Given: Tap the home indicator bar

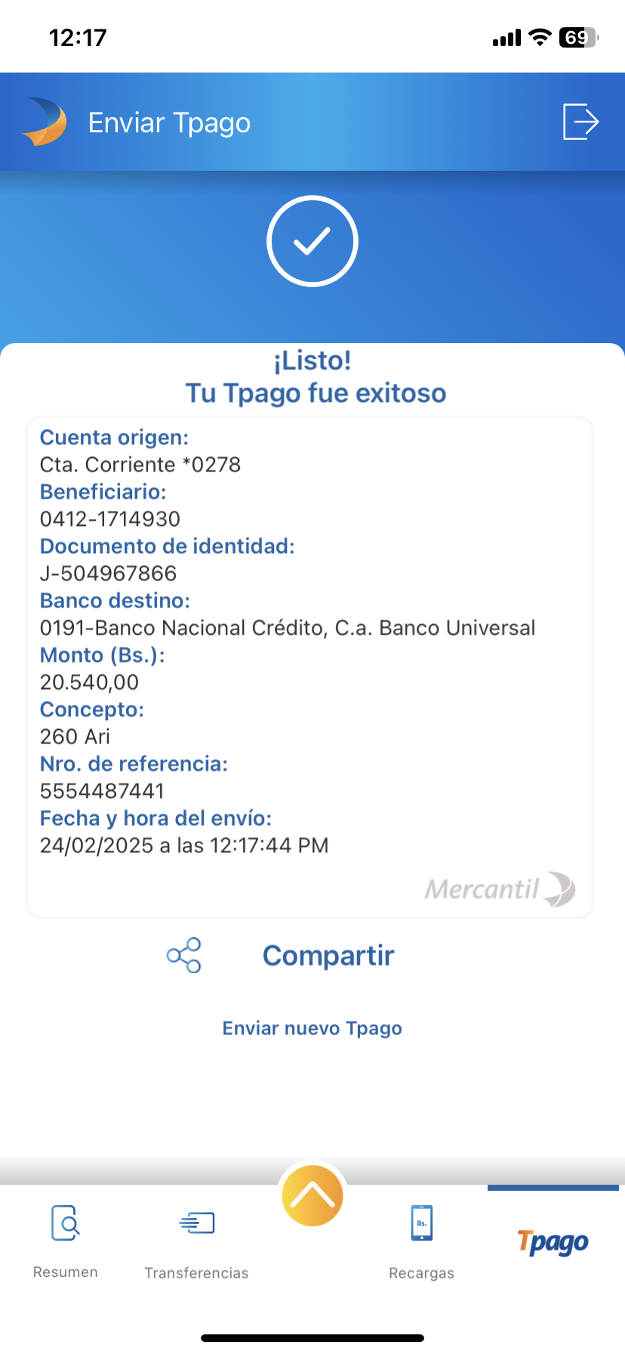Looking at the screenshot, I should coord(312,1338).
